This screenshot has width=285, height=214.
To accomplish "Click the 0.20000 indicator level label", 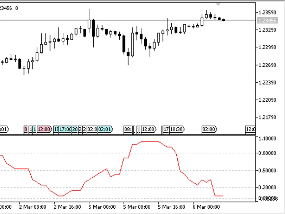I will [267, 188].
